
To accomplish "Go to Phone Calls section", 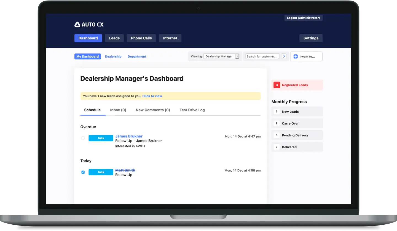I will point(141,38).
